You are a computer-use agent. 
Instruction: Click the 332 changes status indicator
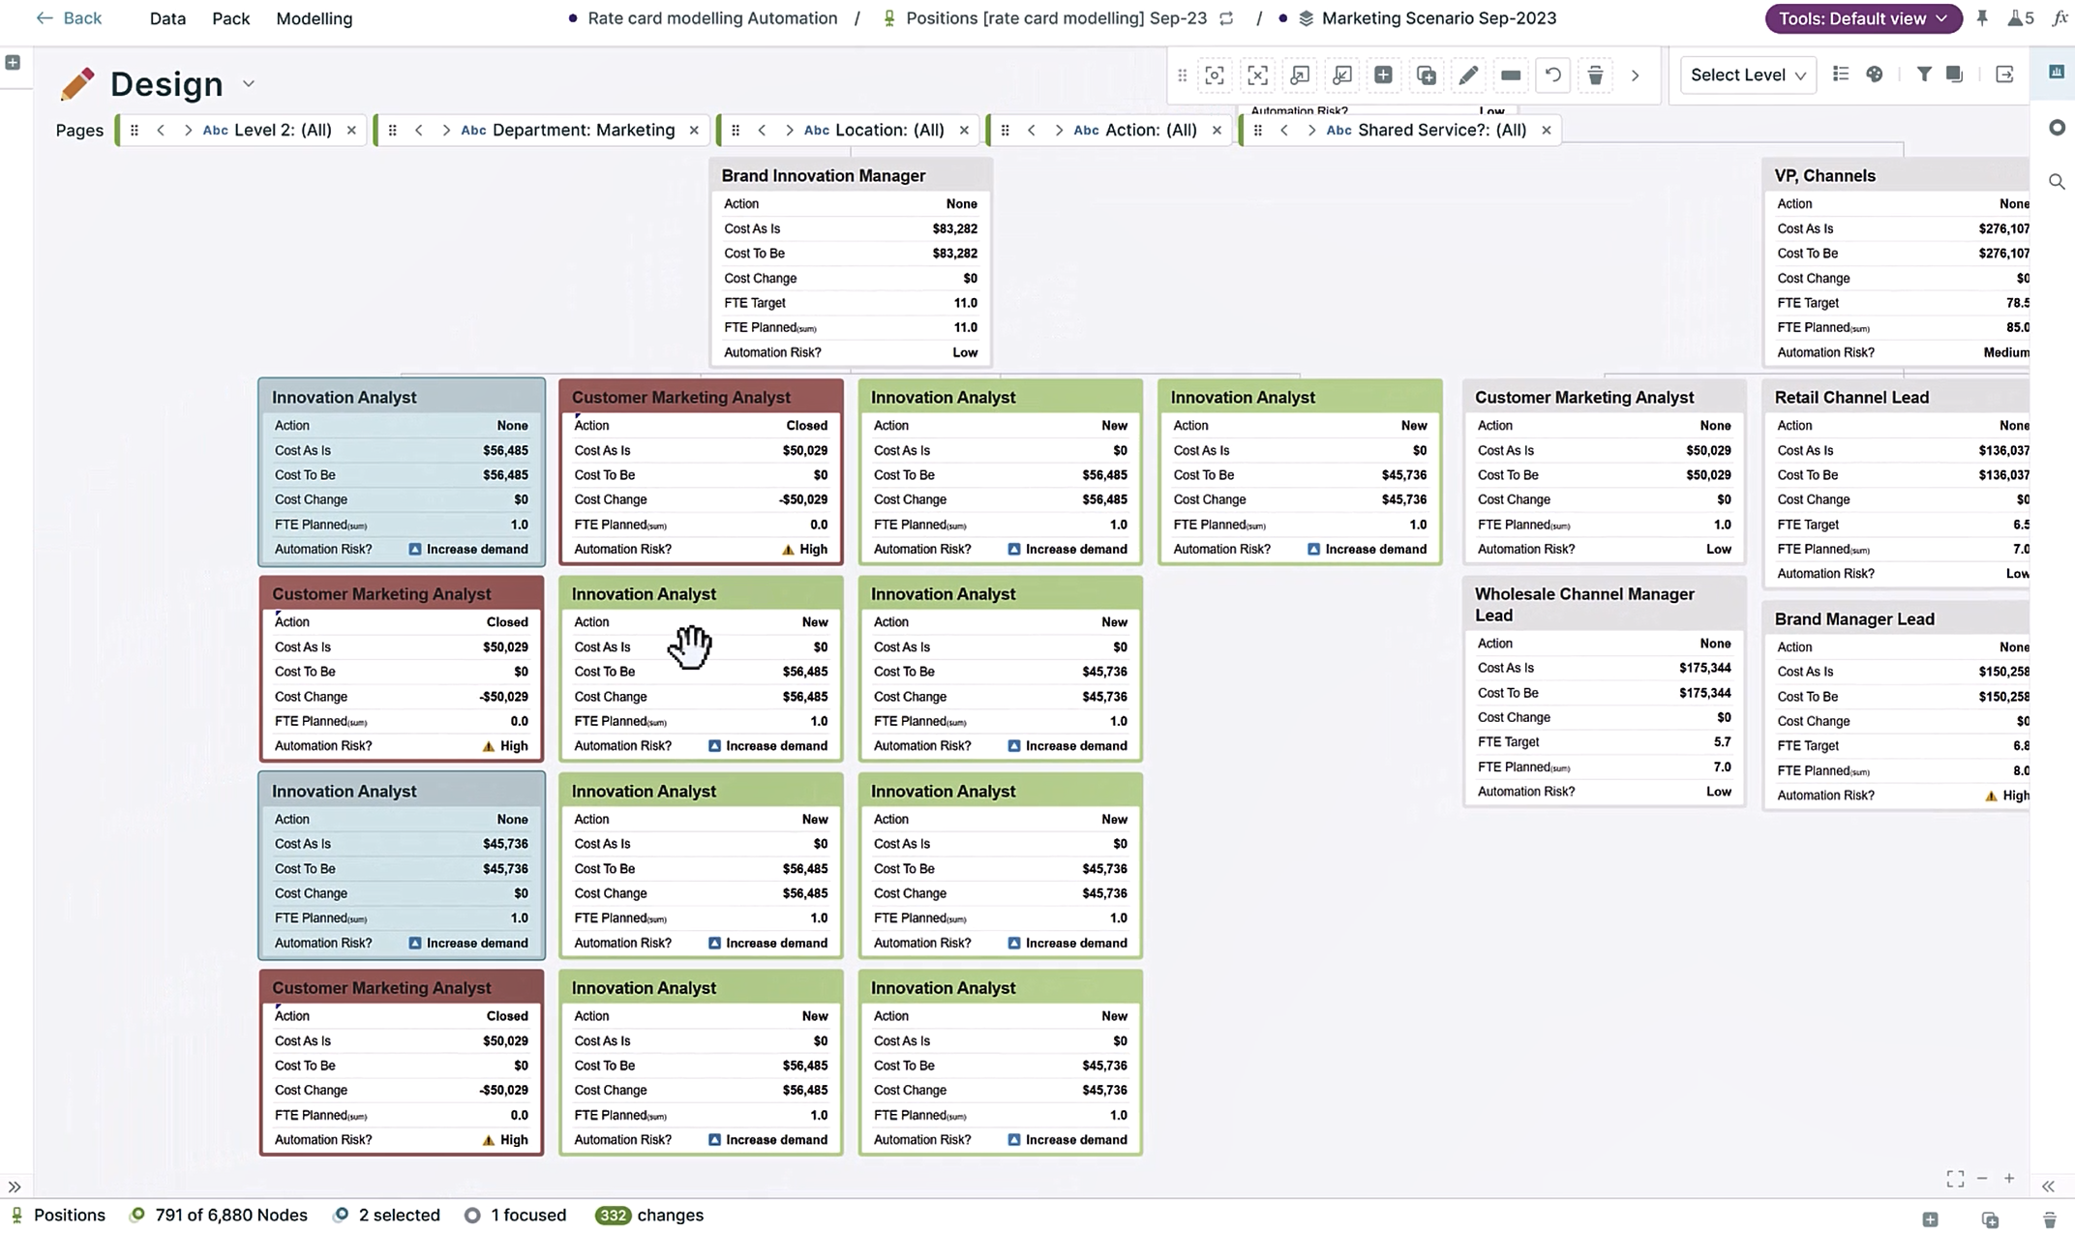coord(646,1216)
